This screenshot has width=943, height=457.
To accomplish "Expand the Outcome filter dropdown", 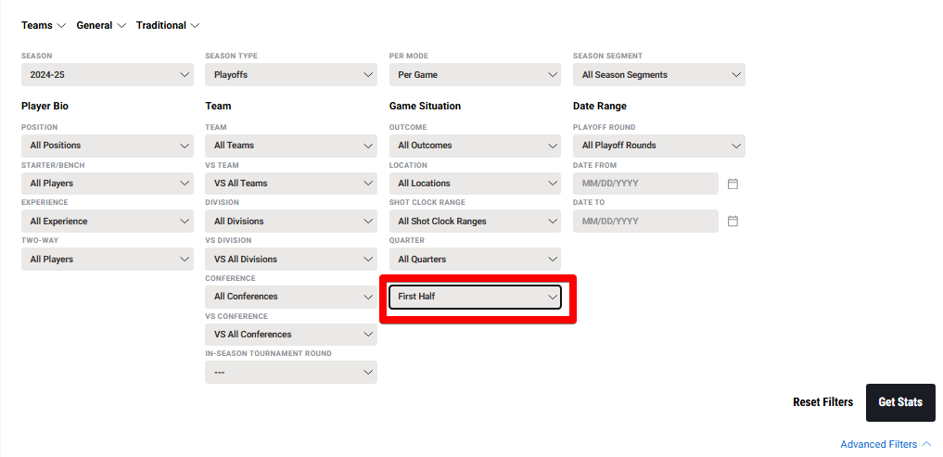I will tap(475, 146).
